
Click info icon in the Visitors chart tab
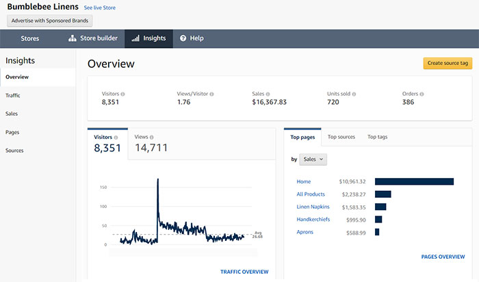[x=116, y=138]
